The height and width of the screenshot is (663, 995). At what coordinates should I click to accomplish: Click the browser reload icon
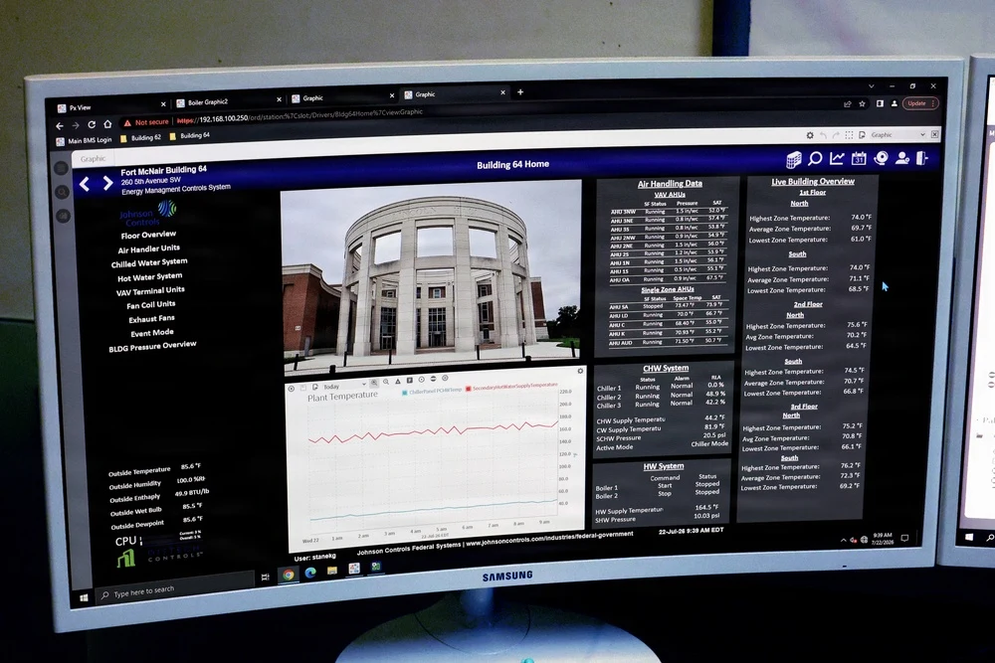tap(92, 125)
